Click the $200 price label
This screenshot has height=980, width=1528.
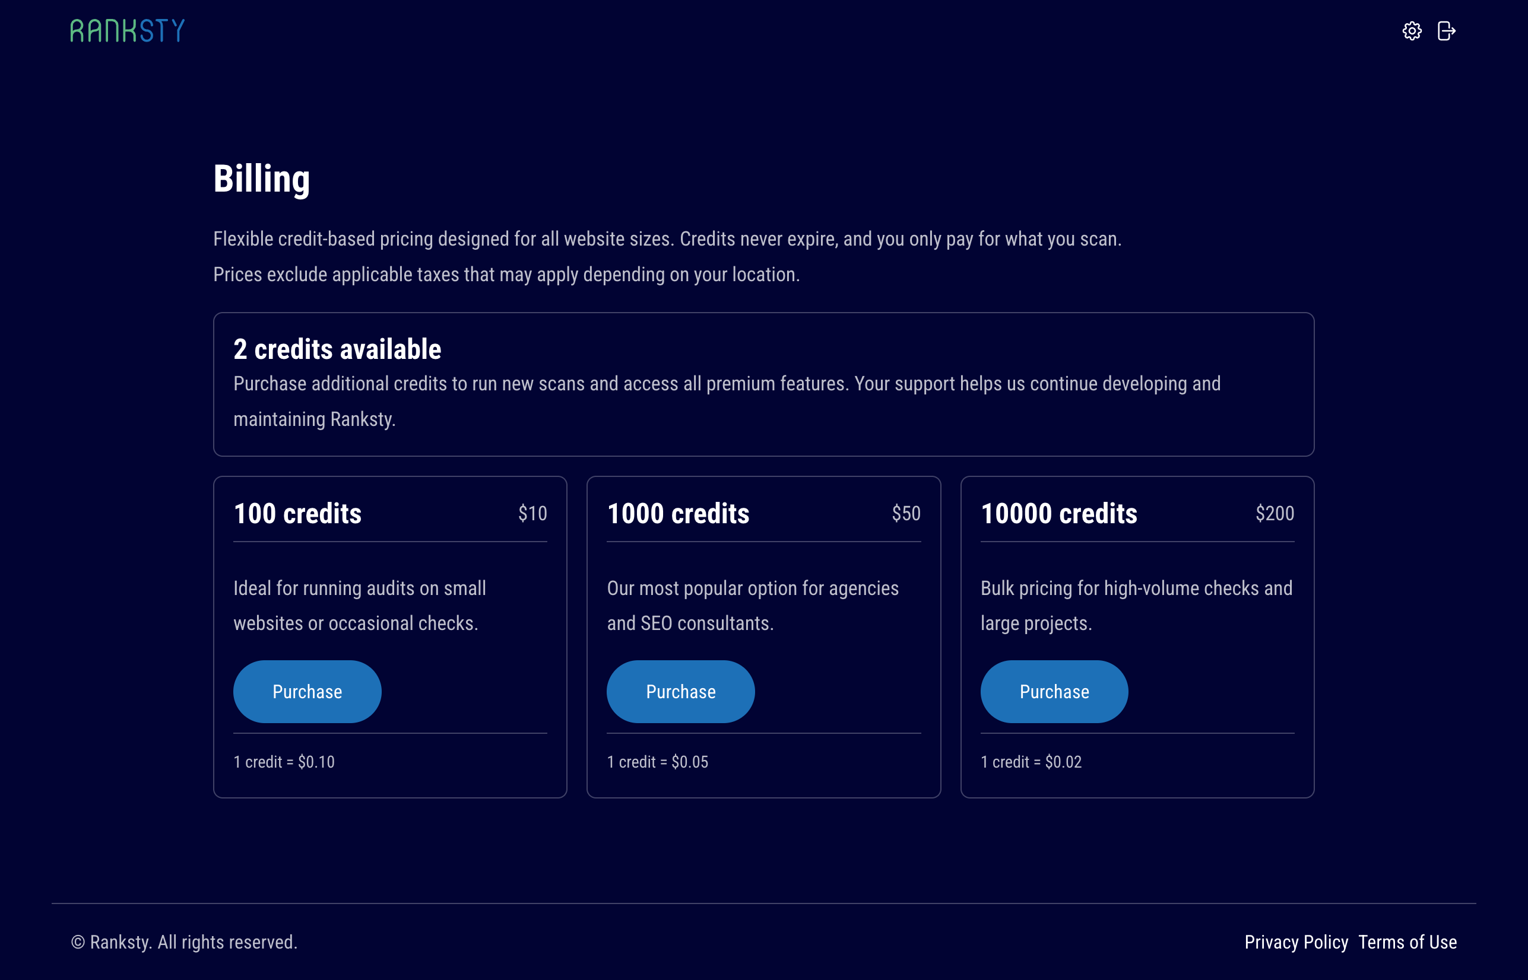point(1275,514)
